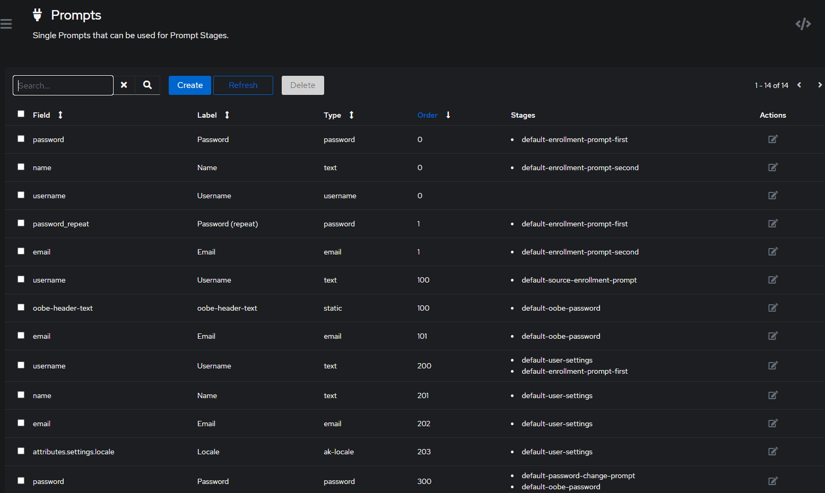Edit the username prompt with order 200
This screenshot has height=493, width=825.
coord(772,365)
